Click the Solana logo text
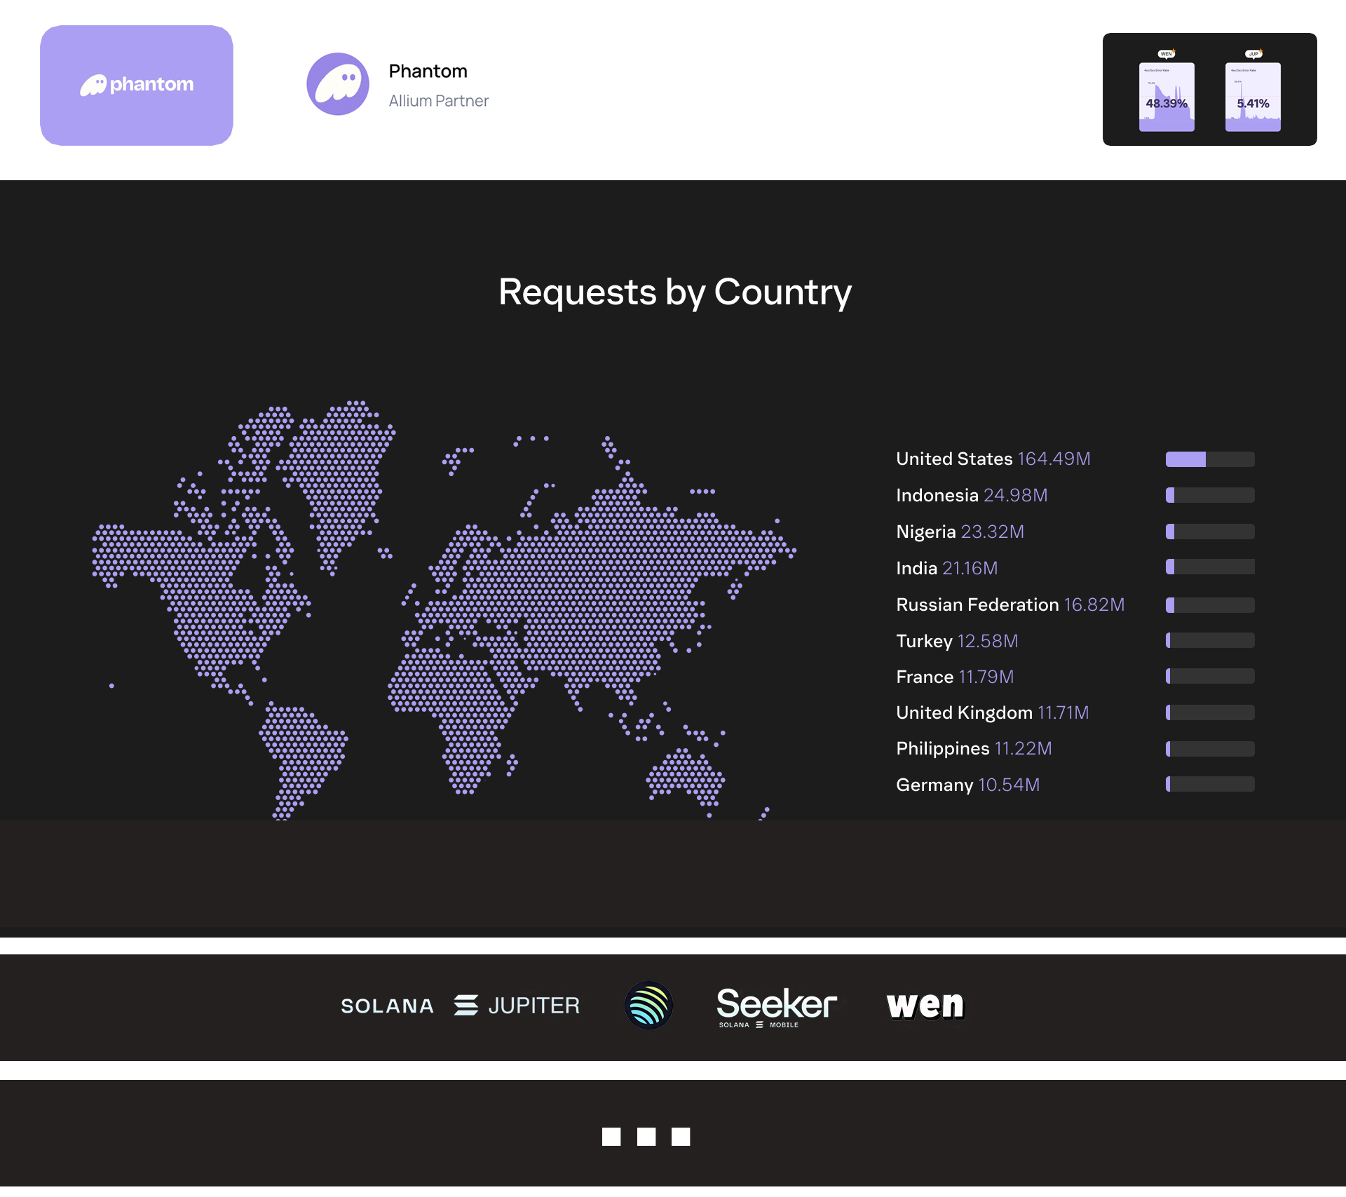Viewport: 1346px width, 1197px height. click(387, 1006)
